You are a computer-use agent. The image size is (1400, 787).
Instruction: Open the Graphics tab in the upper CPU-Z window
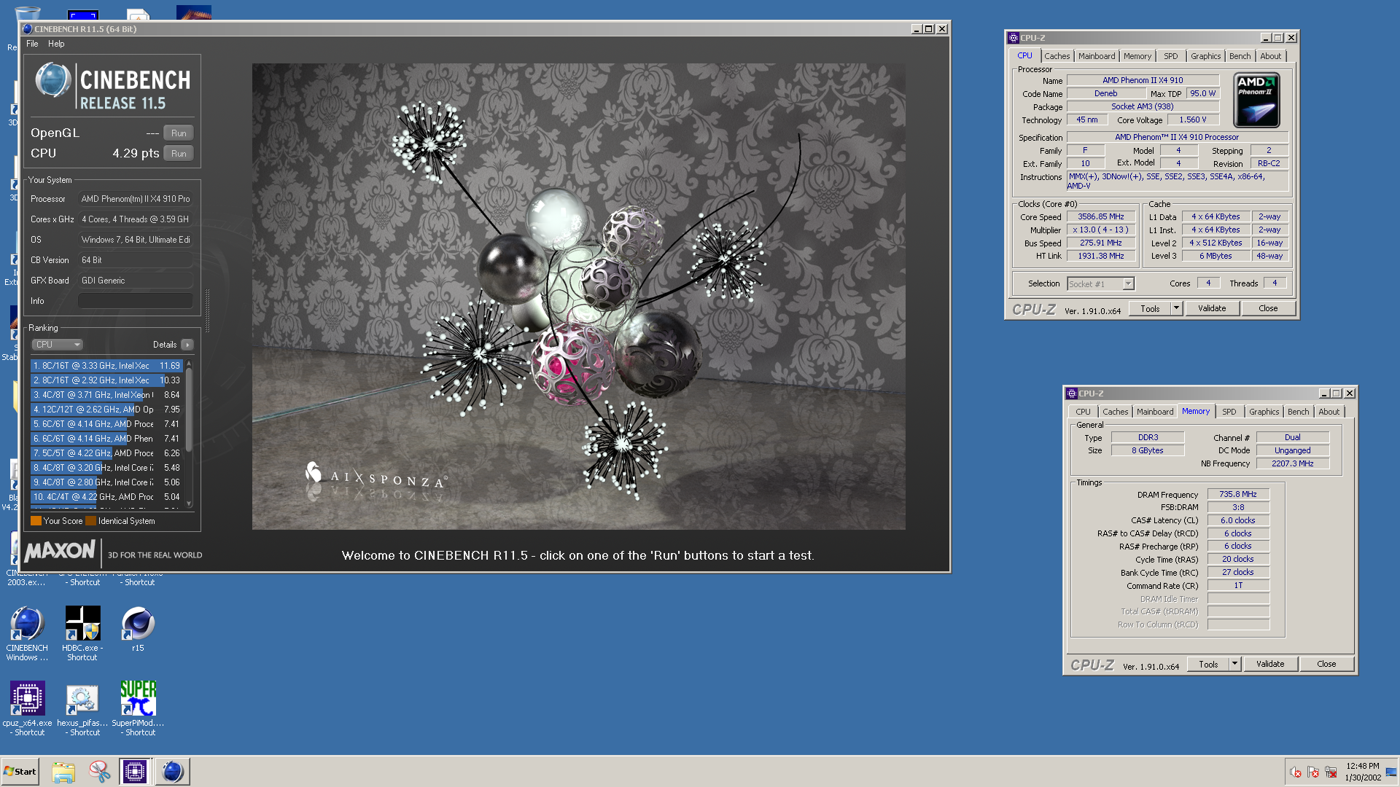click(x=1205, y=56)
